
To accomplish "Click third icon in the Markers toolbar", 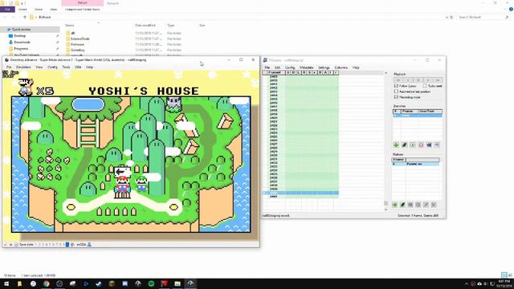I will (x=410, y=205).
